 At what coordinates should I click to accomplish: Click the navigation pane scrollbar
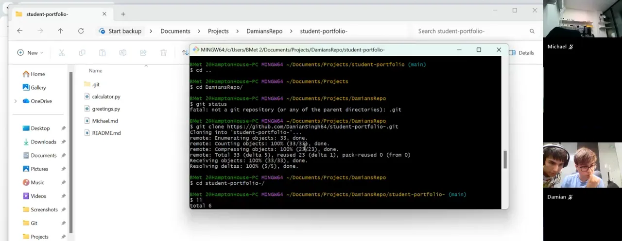(71, 153)
